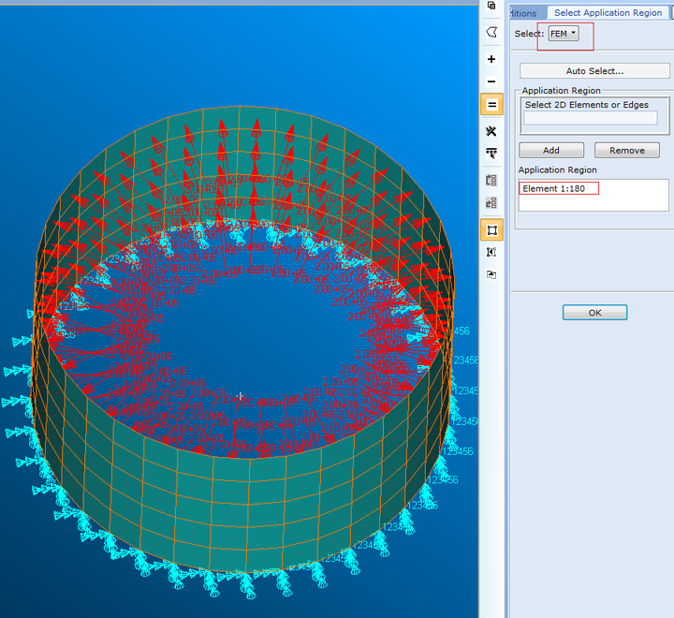674x618 pixels.
Task: Click the Select 2D Elements or Edges input field
Action: coord(590,118)
